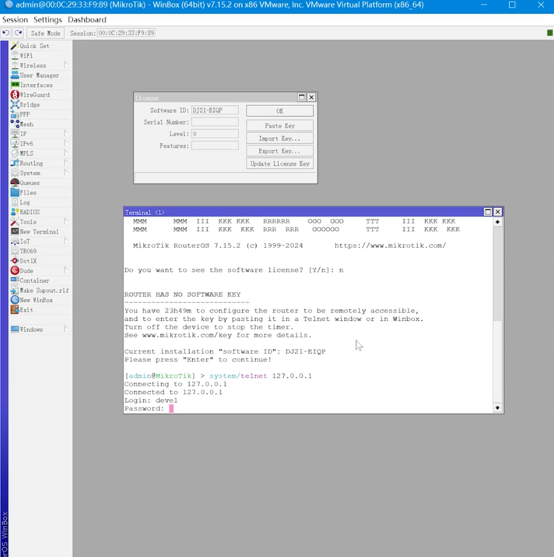Click Import Key... button
554x557 pixels.
[x=280, y=139]
